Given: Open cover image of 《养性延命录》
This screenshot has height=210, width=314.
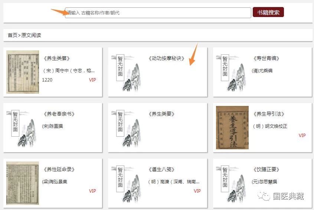Looking at the screenshot, I should [23, 183].
